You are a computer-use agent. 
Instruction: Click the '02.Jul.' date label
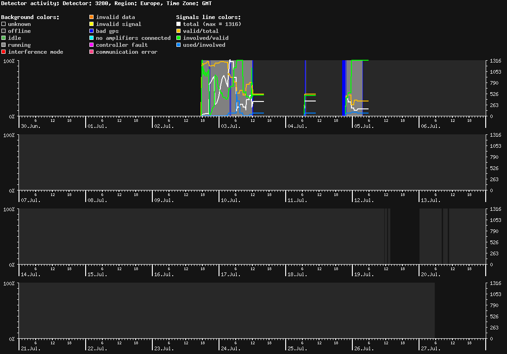(164, 126)
